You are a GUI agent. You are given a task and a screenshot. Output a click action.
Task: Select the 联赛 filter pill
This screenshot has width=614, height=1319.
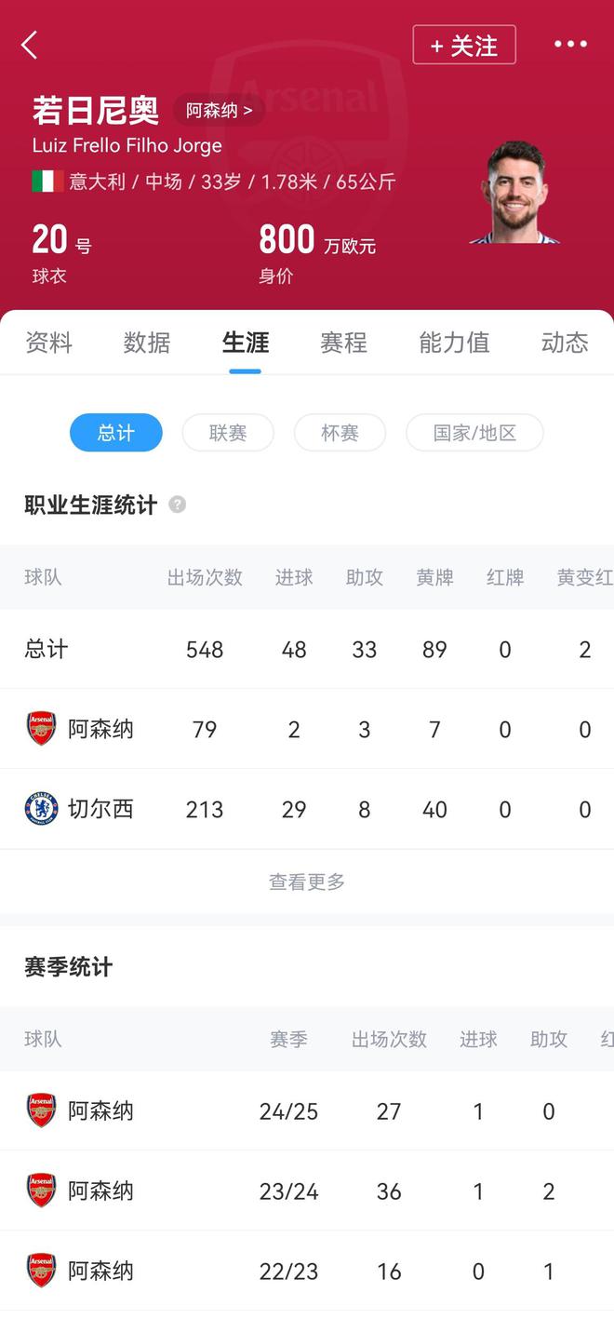(228, 433)
